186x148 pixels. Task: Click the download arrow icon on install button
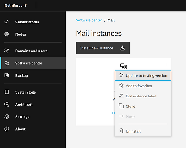123,48
